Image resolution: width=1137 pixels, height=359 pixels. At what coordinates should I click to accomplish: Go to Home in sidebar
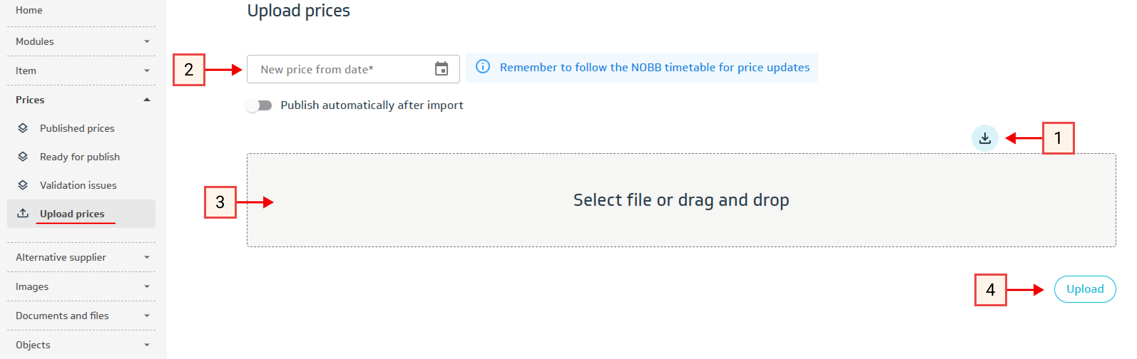click(29, 10)
